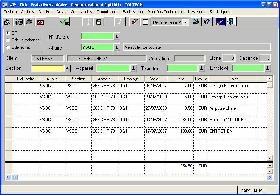Image resolution: width=280 pixels, height=195 pixels.
Task: Click the envelope mail toolbar icon
Action: point(40,22)
